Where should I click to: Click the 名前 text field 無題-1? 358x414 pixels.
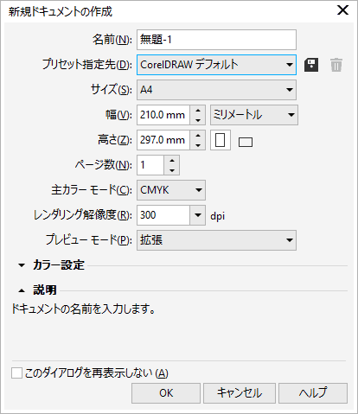[216, 40]
